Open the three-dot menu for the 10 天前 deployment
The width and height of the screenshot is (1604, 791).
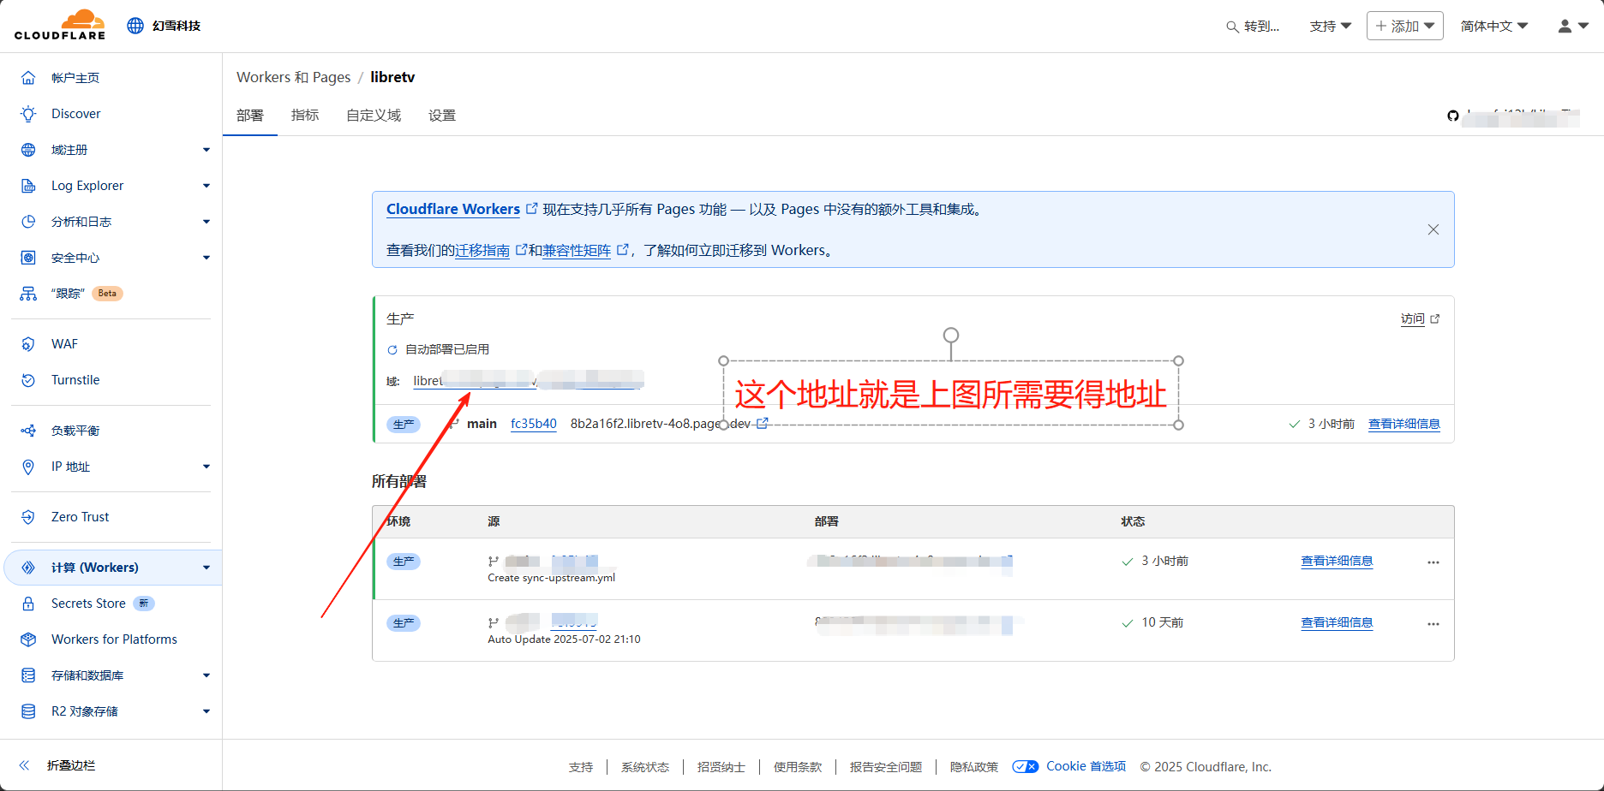[1433, 624]
